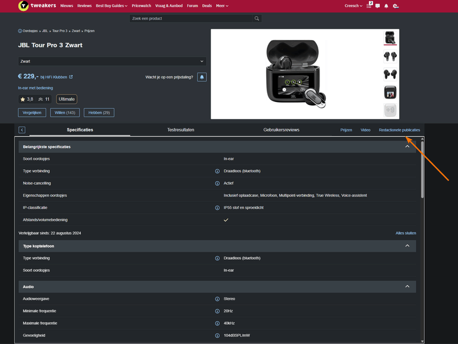Open notifications bell in top bar
Screen dimensions: 458x344
(386, 6)
